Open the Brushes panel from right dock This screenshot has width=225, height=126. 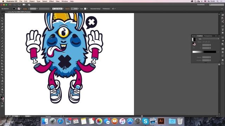tap(223, 29)
